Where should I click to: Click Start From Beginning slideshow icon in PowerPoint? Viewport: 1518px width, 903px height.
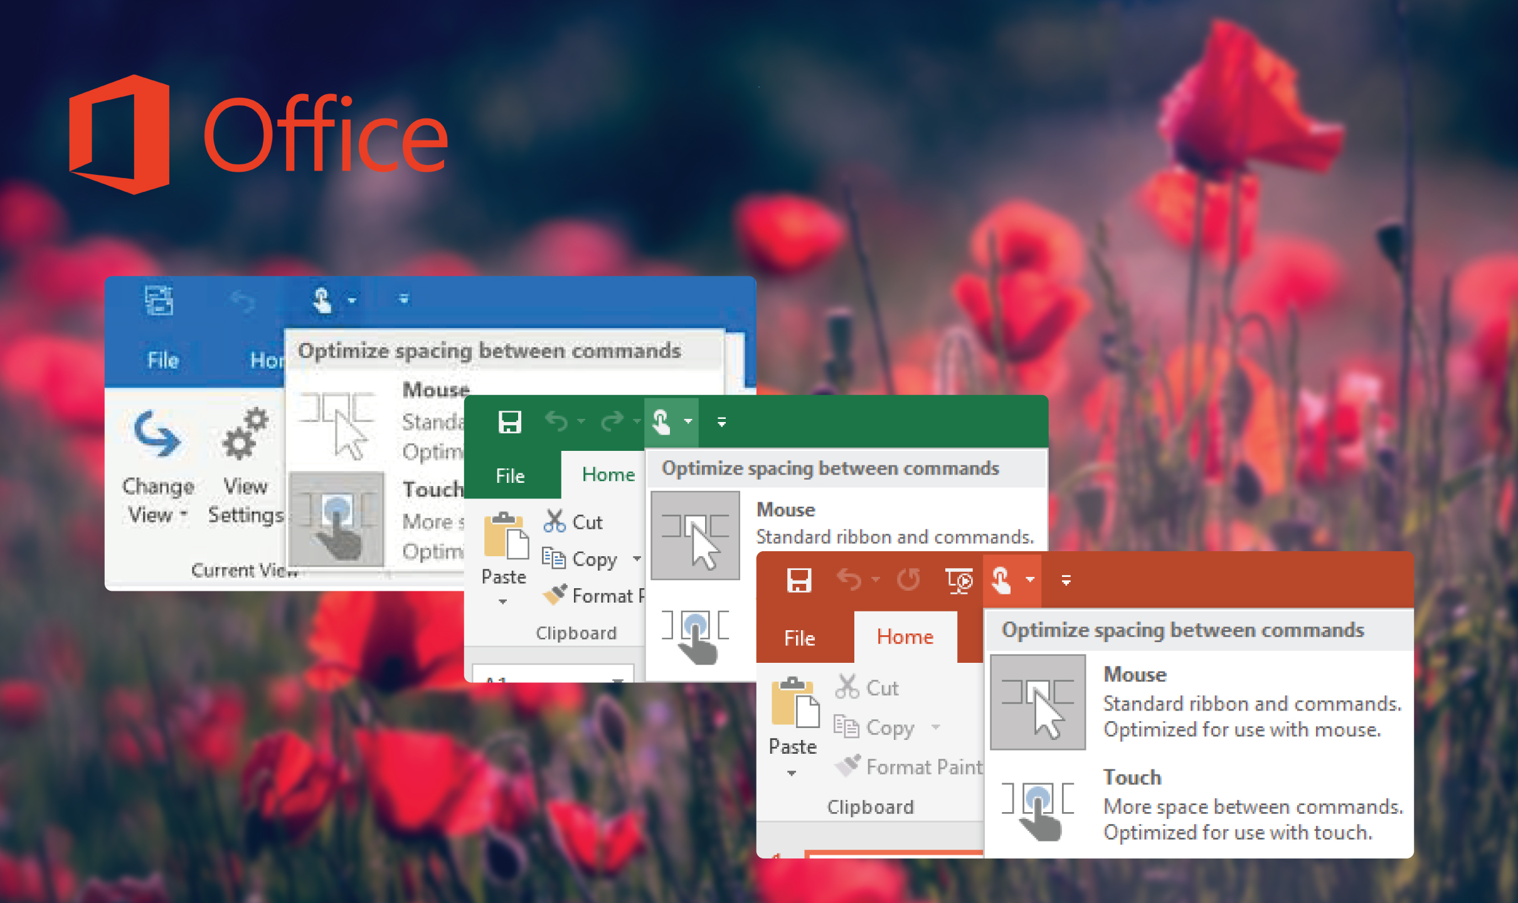pyautogui.click(x=958, y=581)
